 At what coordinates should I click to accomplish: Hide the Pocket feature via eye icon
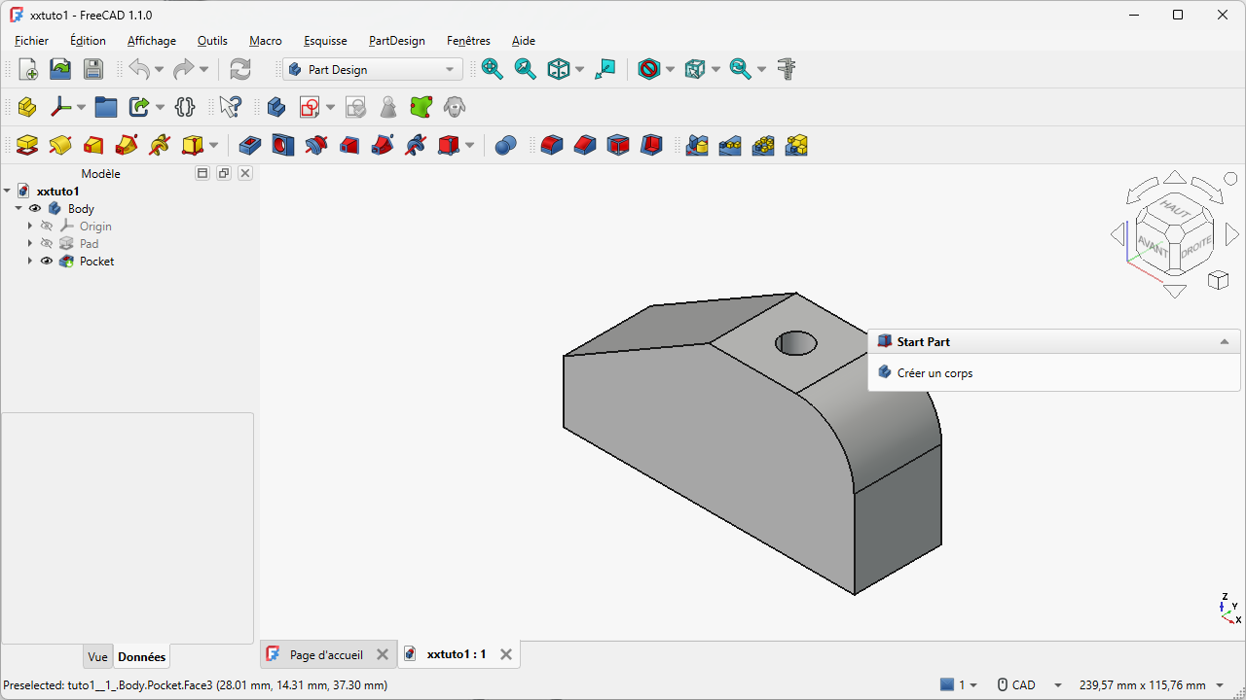coord(47,262)
